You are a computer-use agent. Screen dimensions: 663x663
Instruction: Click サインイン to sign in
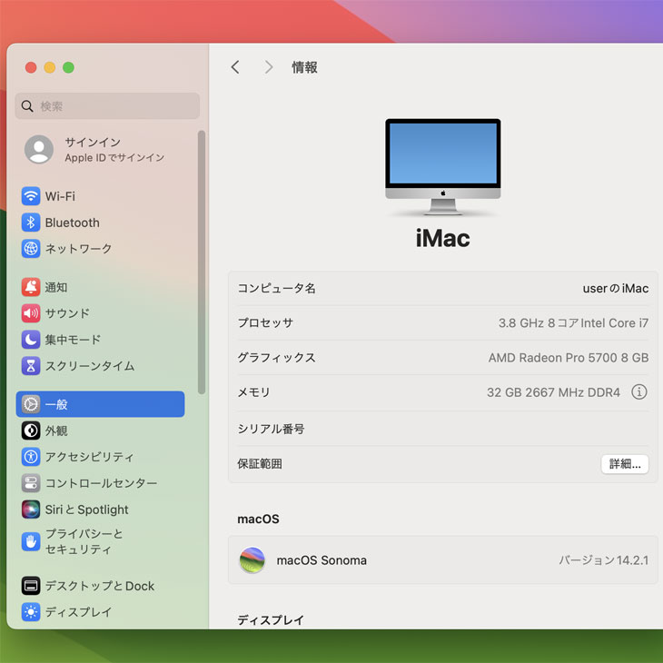[93, 142]
